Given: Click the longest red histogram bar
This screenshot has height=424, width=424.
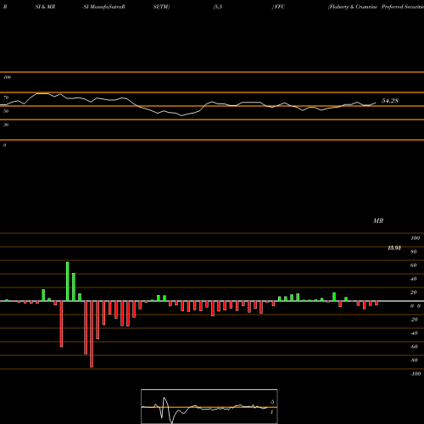Looking at the screenshot, I should pos(92,334).
